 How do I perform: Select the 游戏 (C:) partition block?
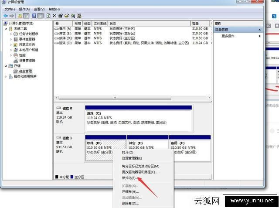click(139, 119)
